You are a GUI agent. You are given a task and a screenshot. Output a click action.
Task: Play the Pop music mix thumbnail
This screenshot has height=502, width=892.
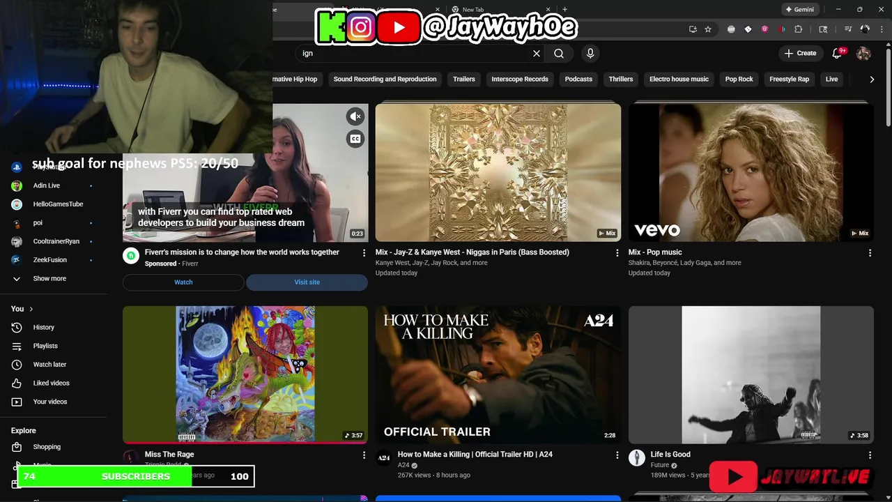pos(751,172)
